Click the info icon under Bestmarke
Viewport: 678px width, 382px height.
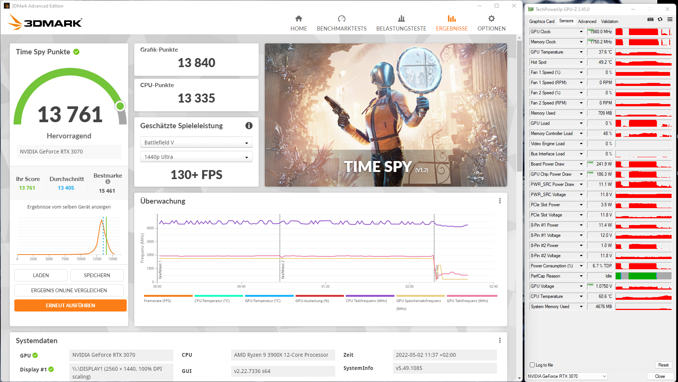108,182
